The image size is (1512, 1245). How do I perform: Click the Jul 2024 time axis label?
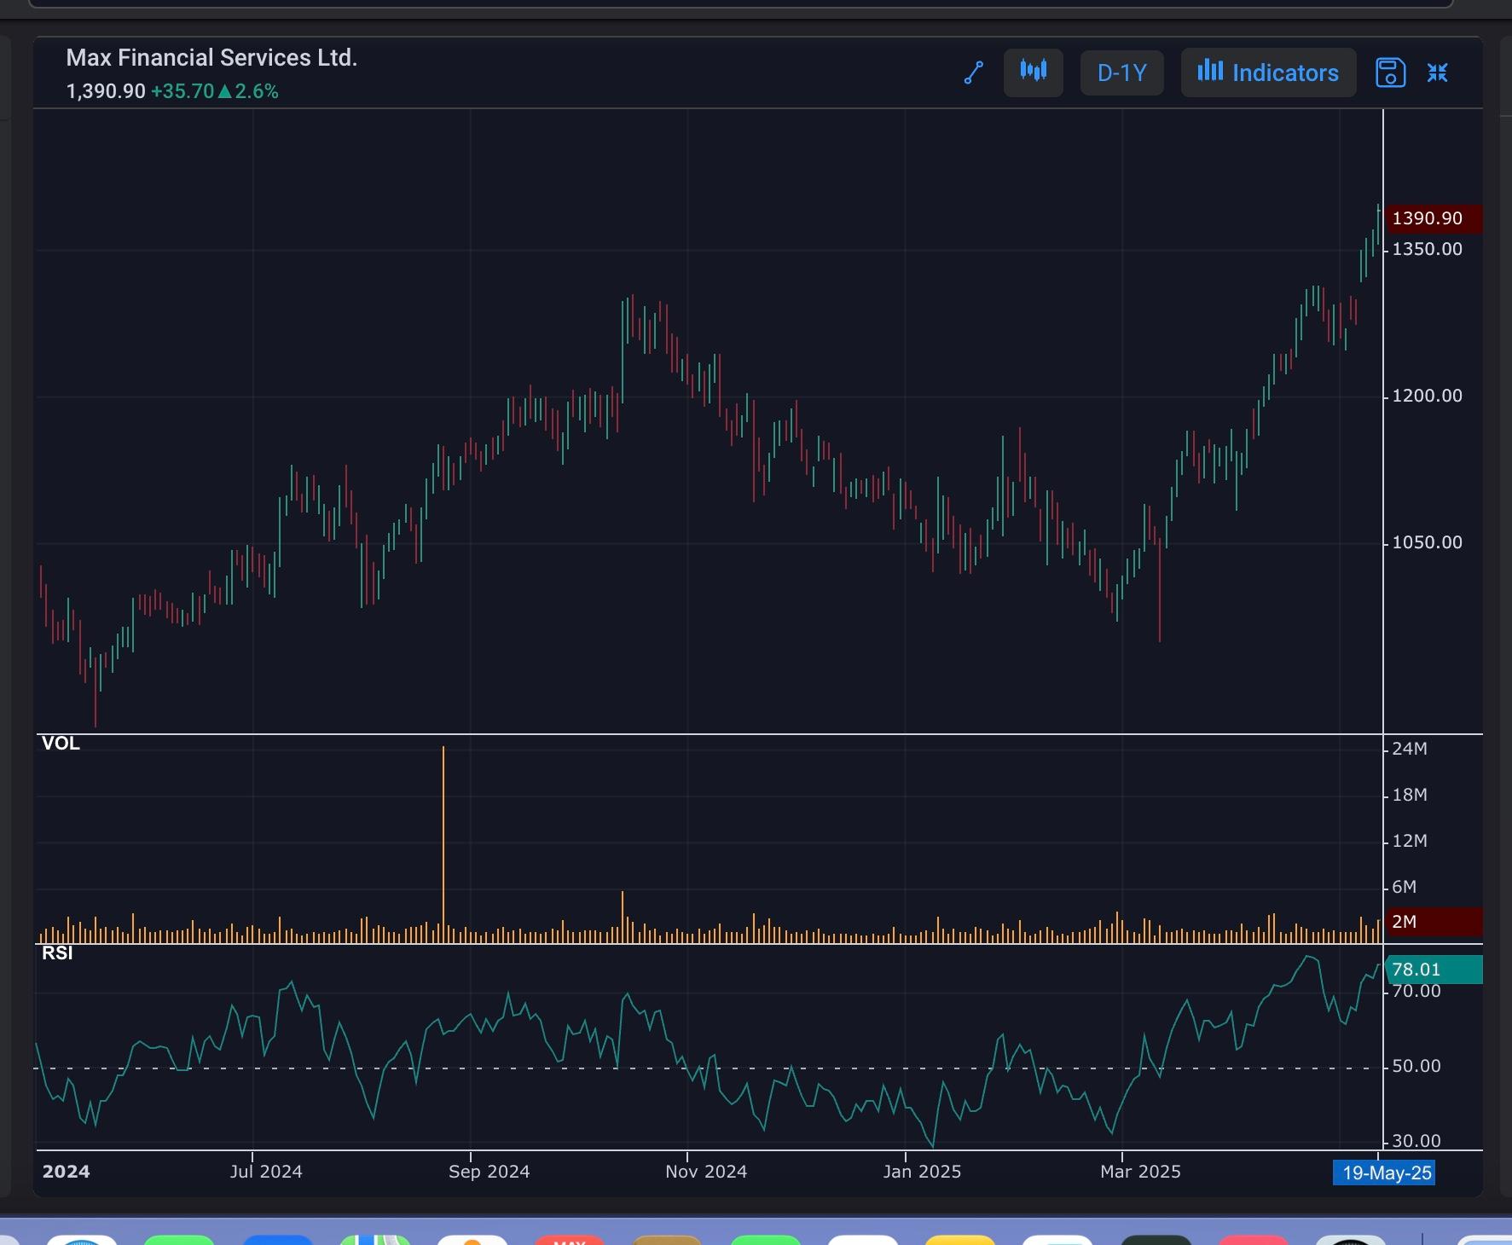pyautogui.click(x=266, y=1172)
